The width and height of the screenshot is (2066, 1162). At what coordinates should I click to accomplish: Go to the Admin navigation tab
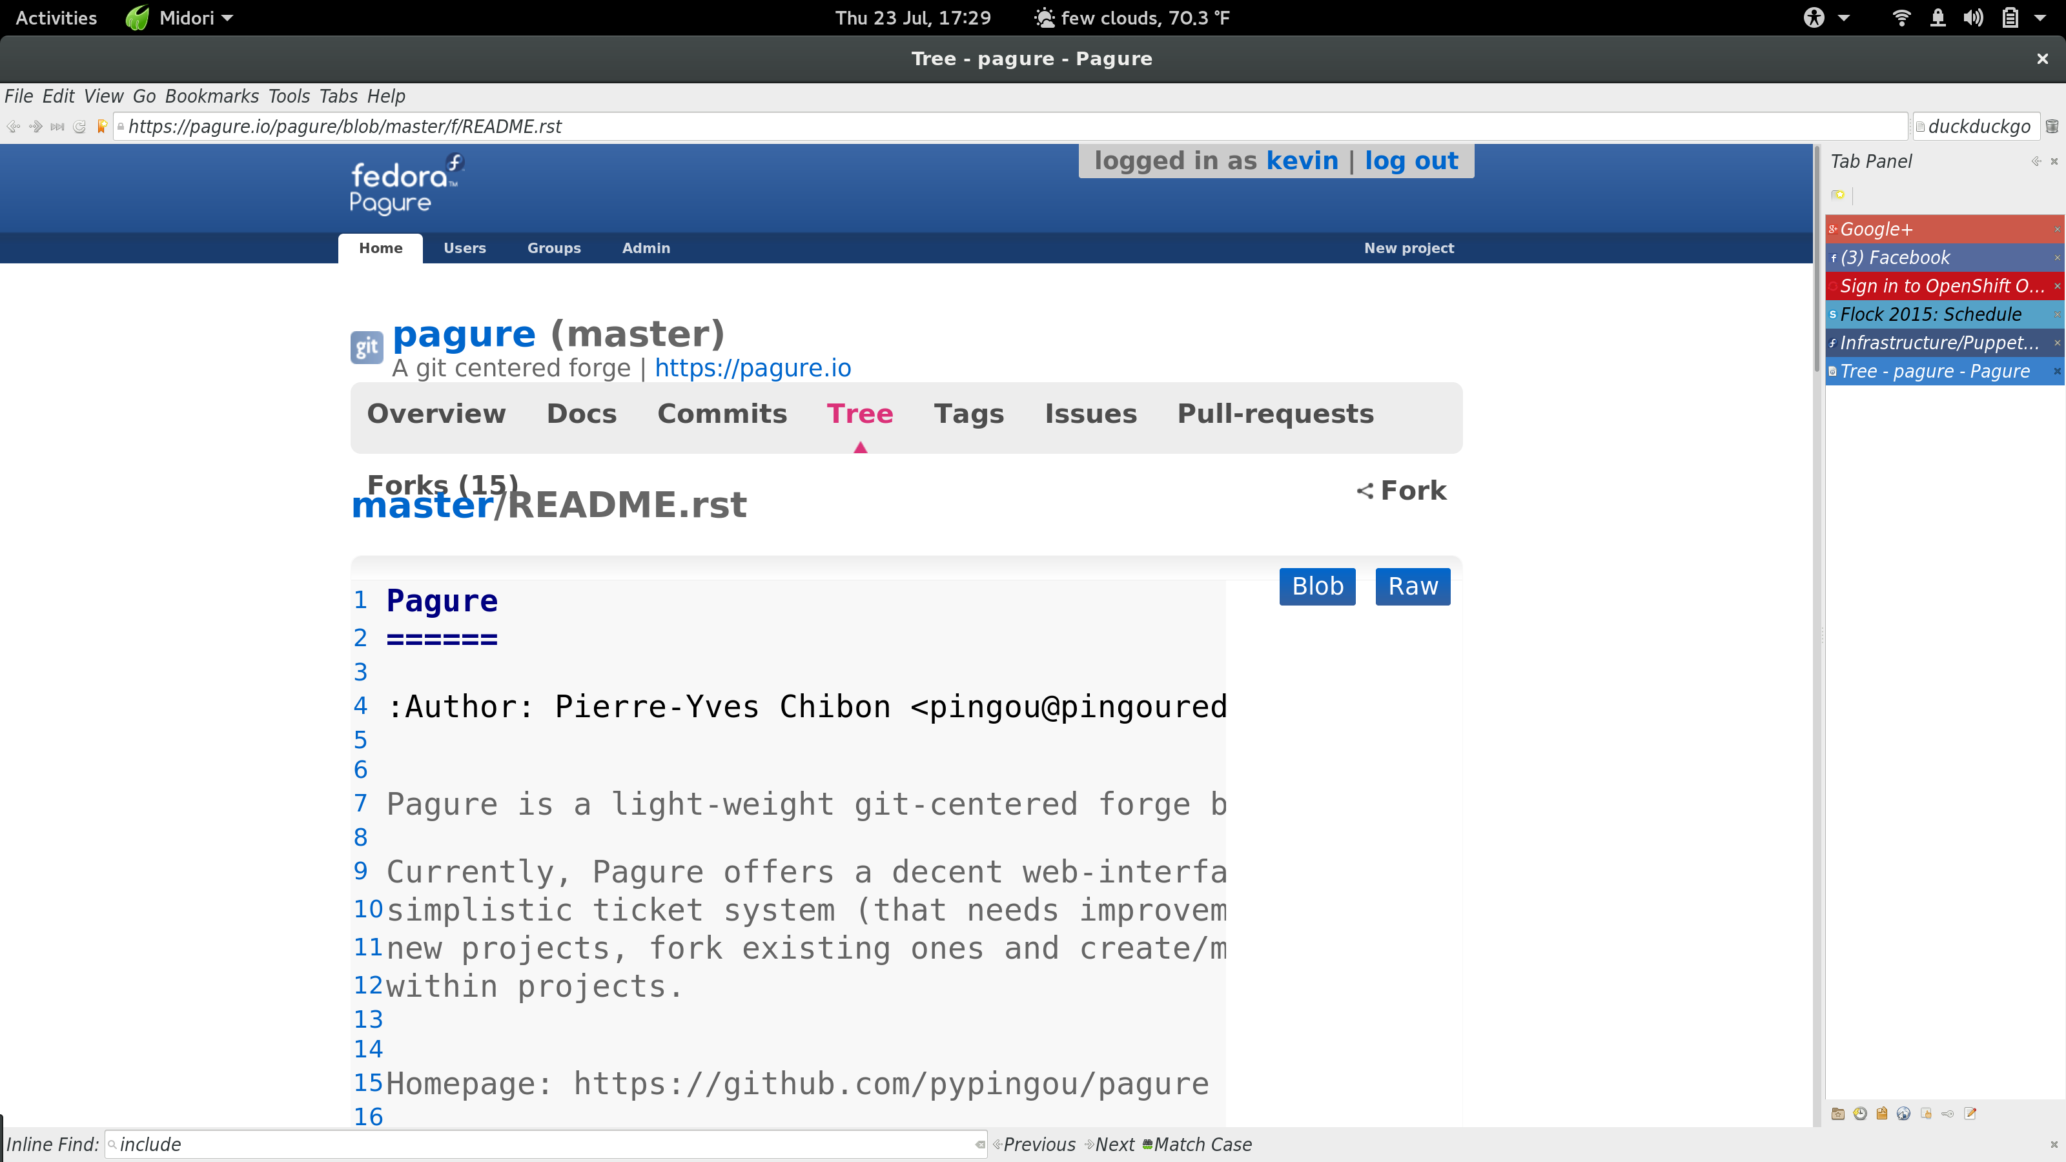[646, 249]
